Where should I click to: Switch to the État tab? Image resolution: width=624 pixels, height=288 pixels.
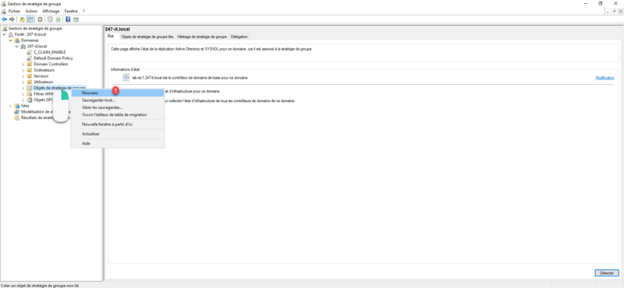coord(111,36)
